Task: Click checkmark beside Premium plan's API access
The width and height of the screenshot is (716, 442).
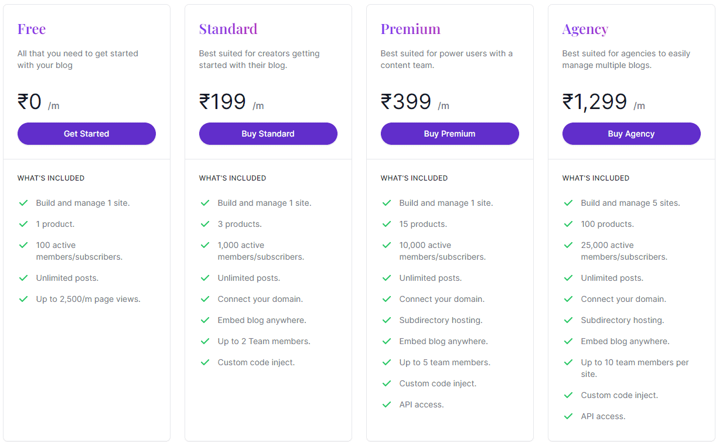Action: pos(387,404)
